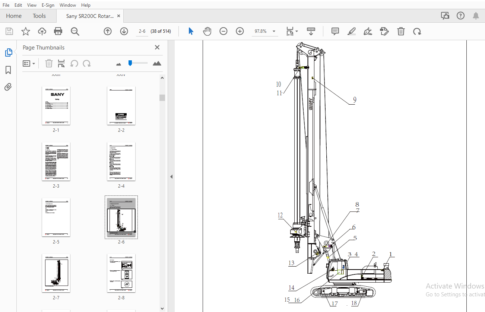
Task: Open the File menu
Action: tap(6, 5)
